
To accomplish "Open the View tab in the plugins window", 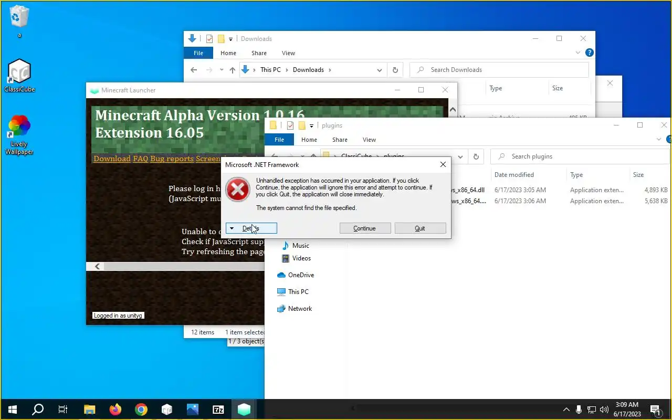I will coord(370,140).
